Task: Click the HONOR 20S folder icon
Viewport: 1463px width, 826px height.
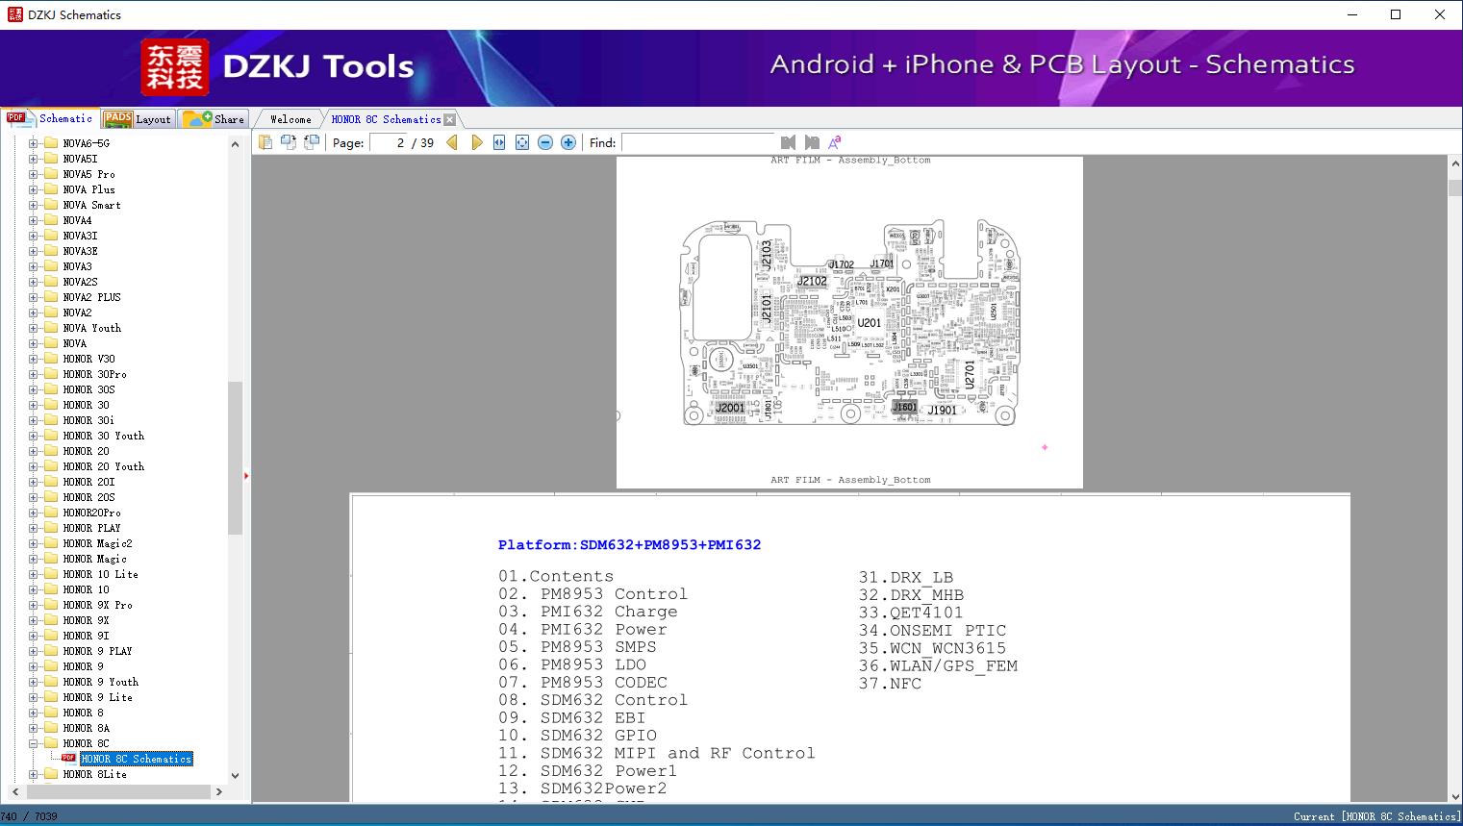Action: point(51,497)
